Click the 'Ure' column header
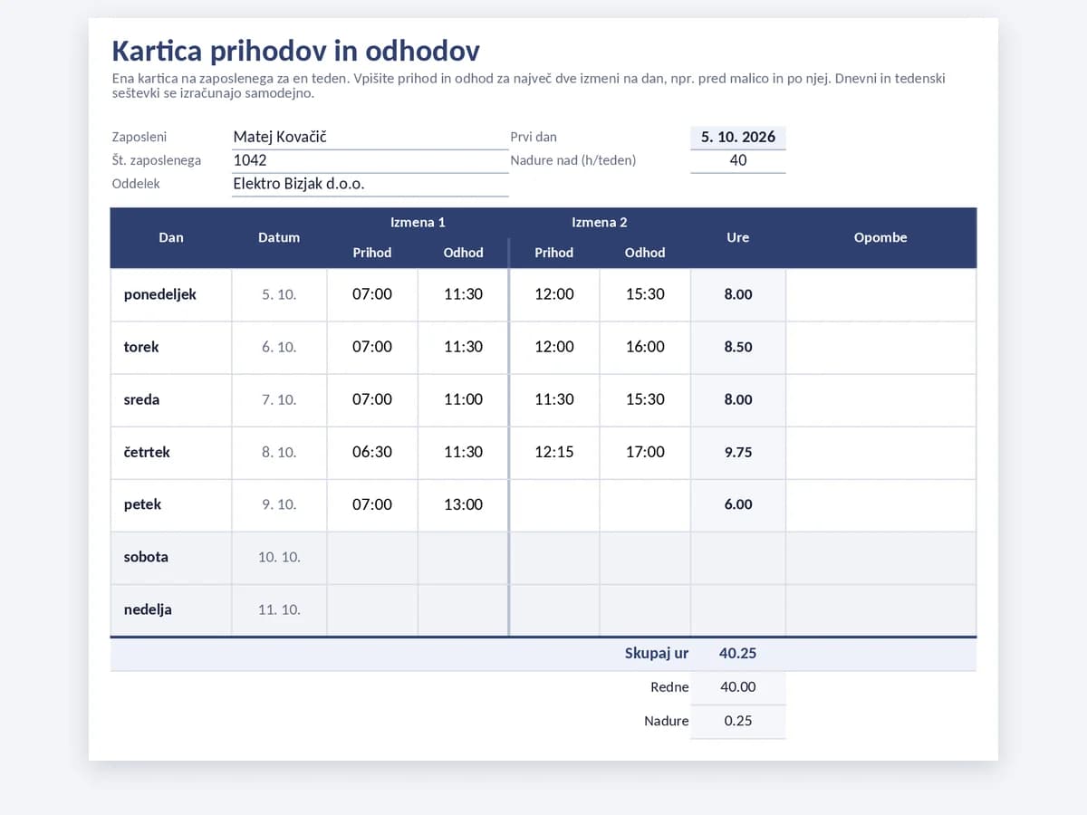The height and width of the screenshot is (815, 1087). click(738, 238)
